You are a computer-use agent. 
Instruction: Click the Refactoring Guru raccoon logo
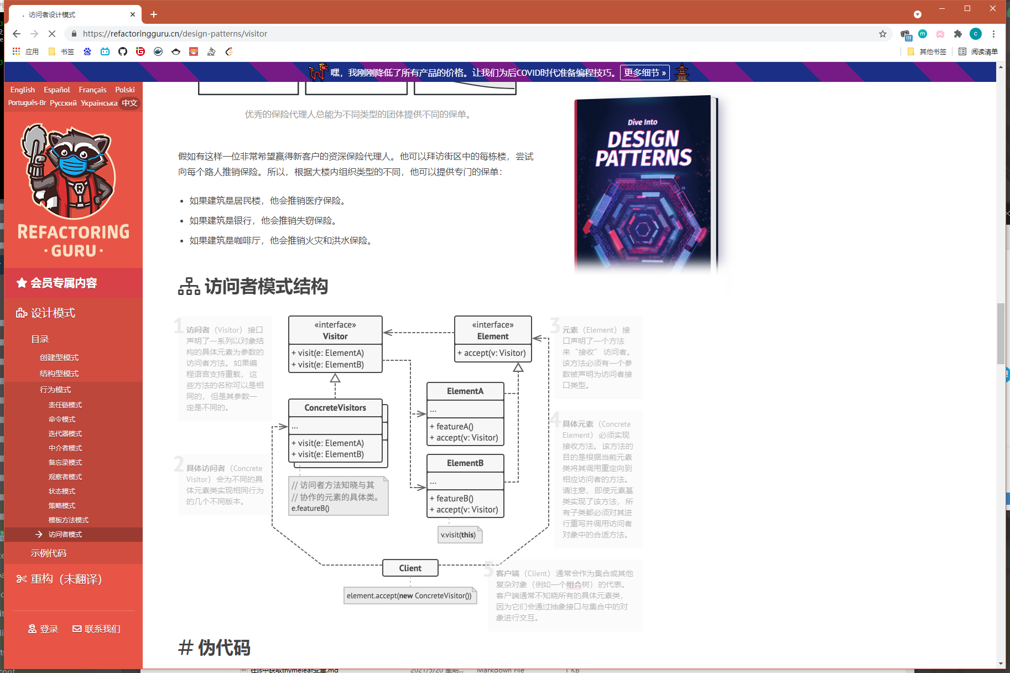coord(69,173)
